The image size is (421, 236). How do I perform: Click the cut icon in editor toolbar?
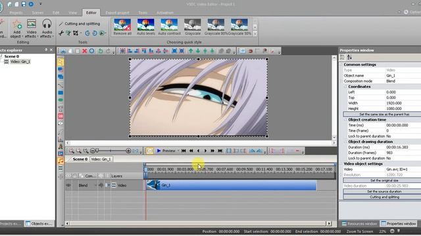pos(63,51)
